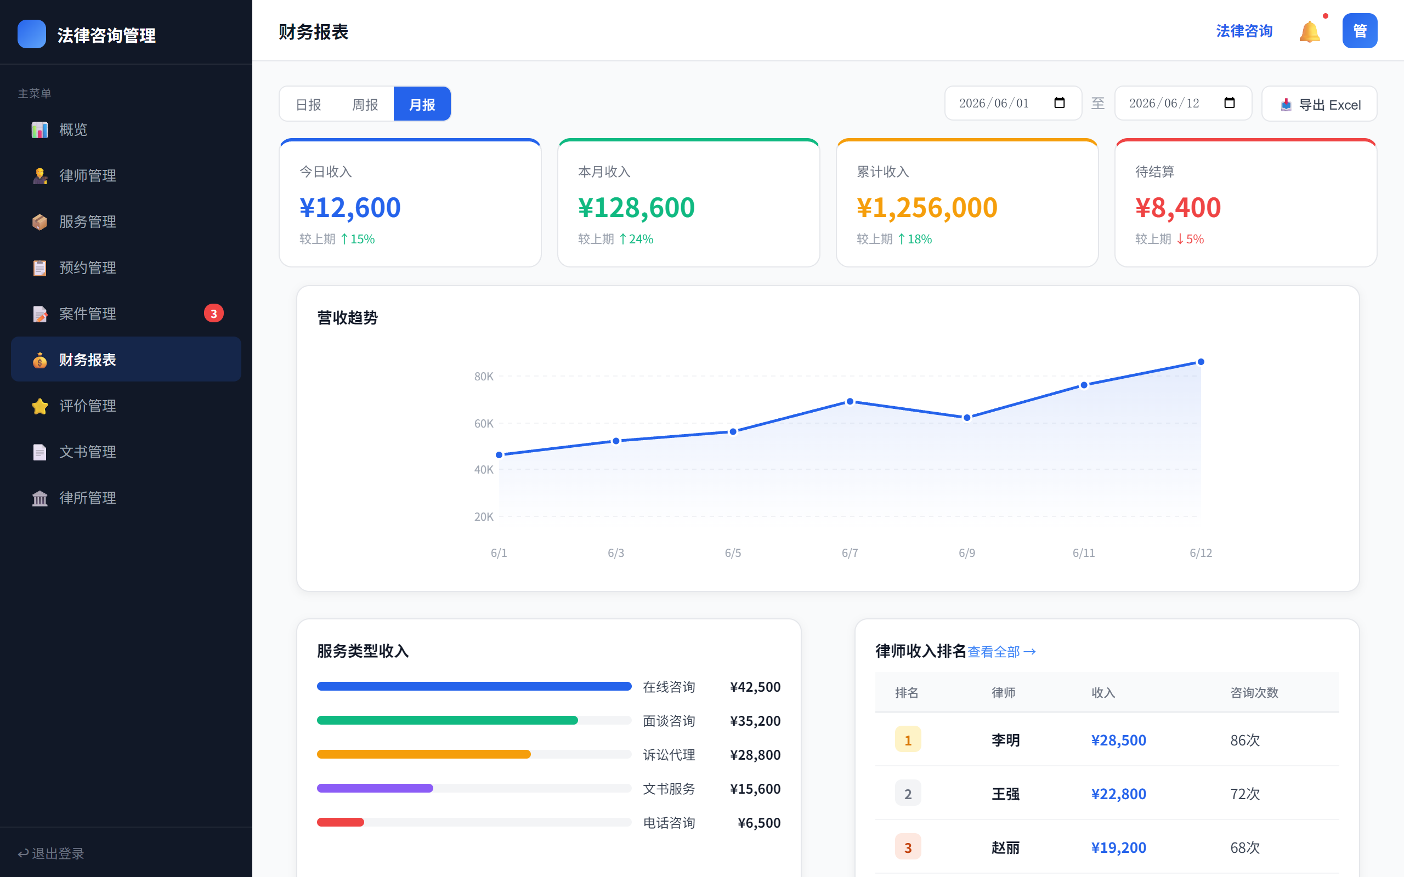Click the 文书服务 purple progress bar
This screenshot has width=1404, height=877.
coord(375,788)
